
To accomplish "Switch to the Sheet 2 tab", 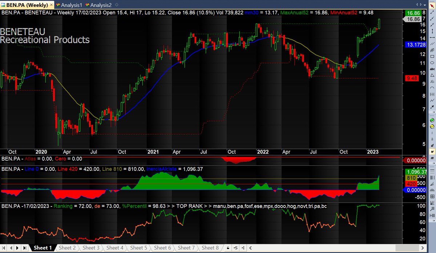I will (x=67, y=248).
